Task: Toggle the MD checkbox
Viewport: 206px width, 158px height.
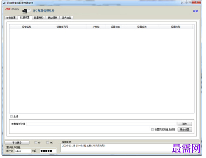Action: (x=36, y=142)
